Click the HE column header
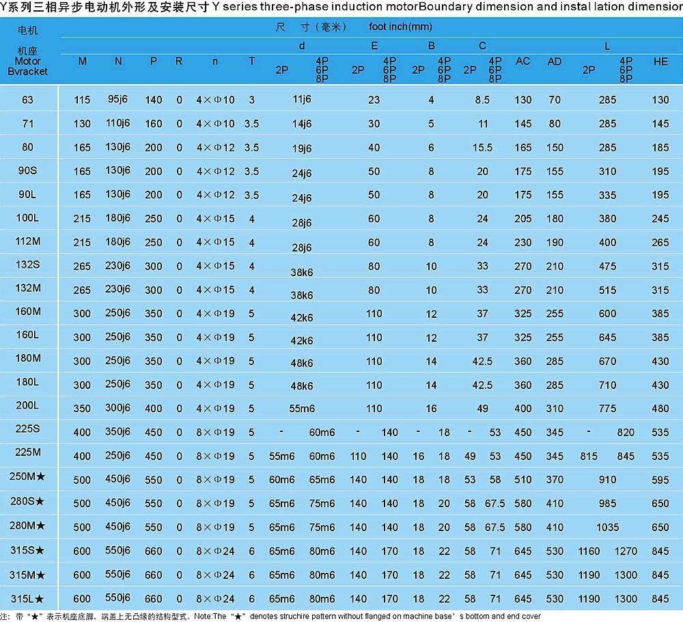 660,62
